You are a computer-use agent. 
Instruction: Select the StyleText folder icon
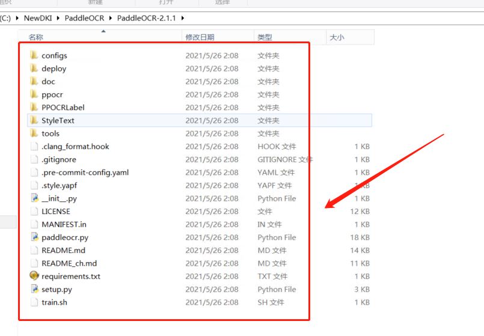click(34, 120)
